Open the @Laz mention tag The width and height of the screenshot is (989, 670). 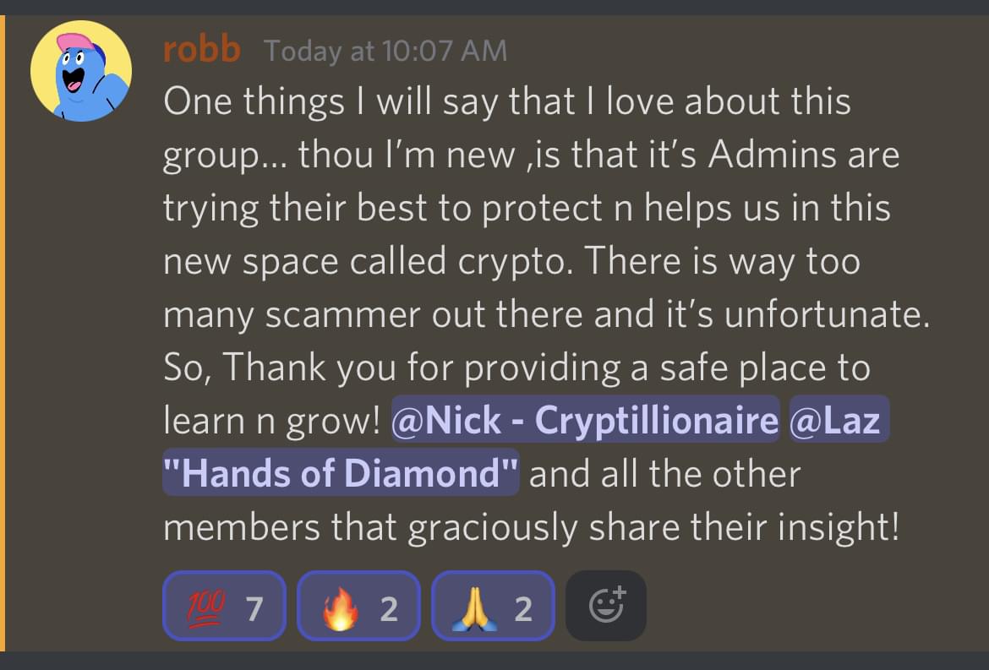(839, 420)
